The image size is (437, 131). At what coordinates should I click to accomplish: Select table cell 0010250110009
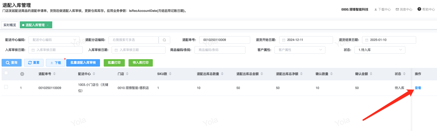(50, 88)
